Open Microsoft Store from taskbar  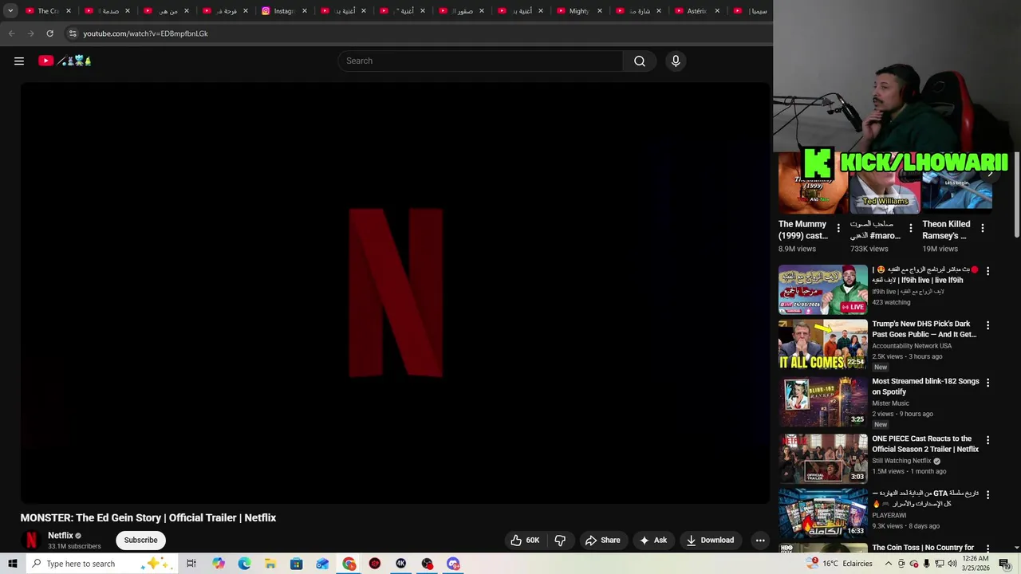tap(296, 564)
